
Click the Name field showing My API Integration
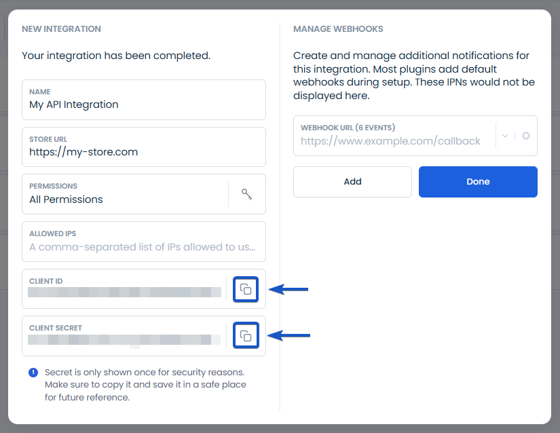[x=143, y=99]
